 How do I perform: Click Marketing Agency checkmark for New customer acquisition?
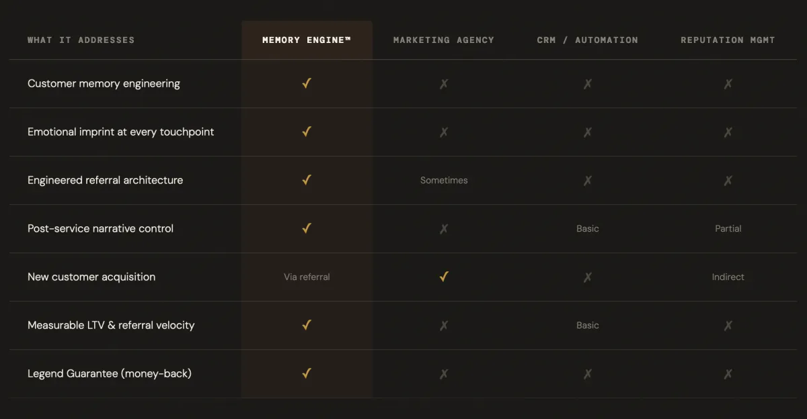444,277
